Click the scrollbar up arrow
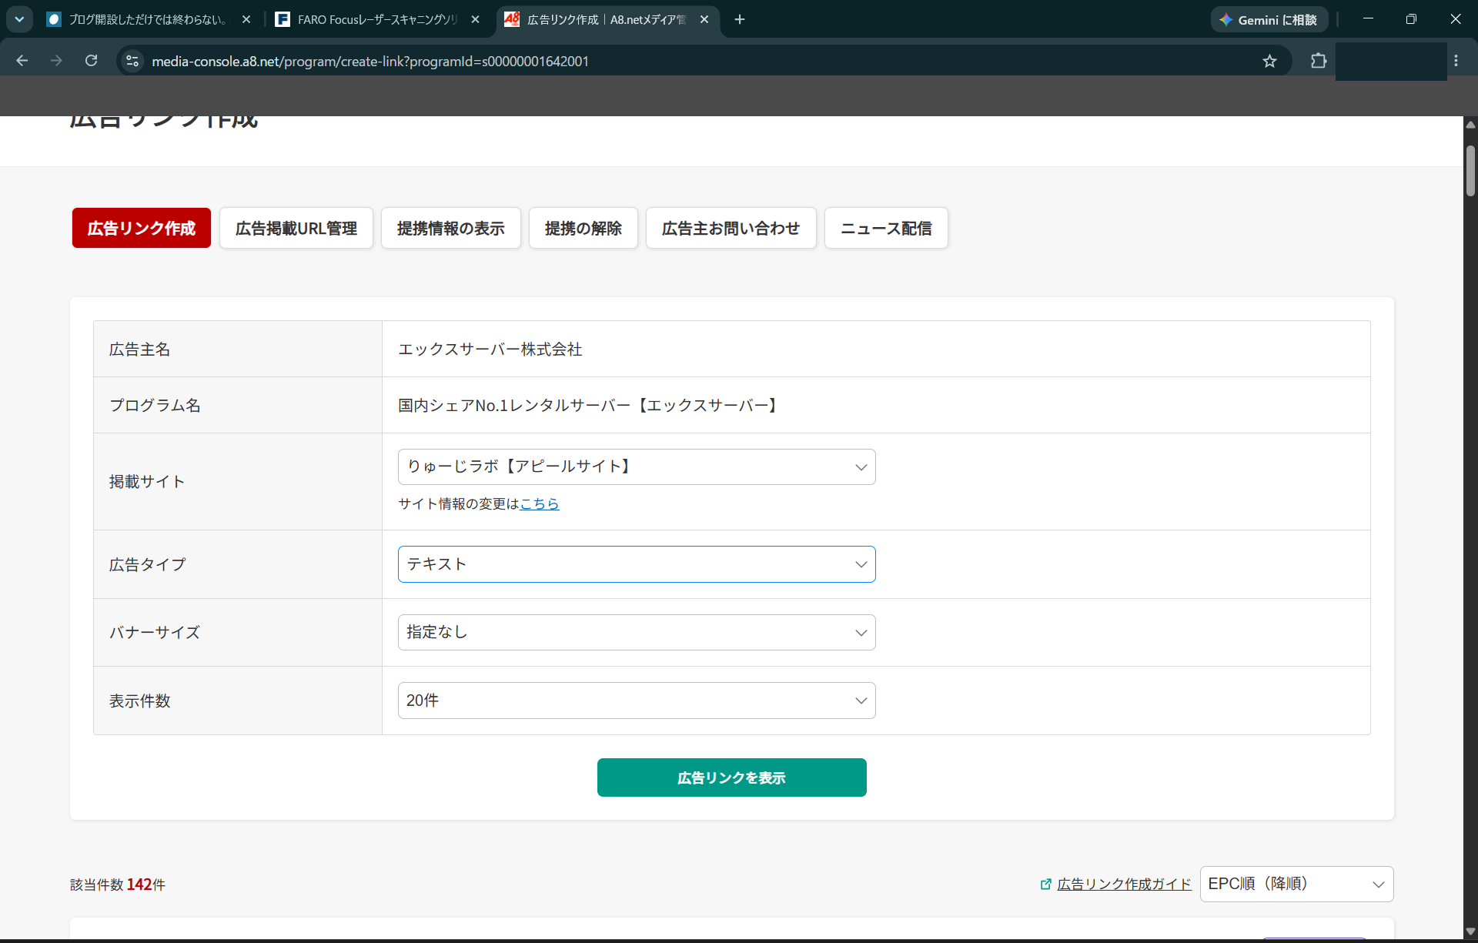This screenshot has height=943, width=1478. point(1470,124)
